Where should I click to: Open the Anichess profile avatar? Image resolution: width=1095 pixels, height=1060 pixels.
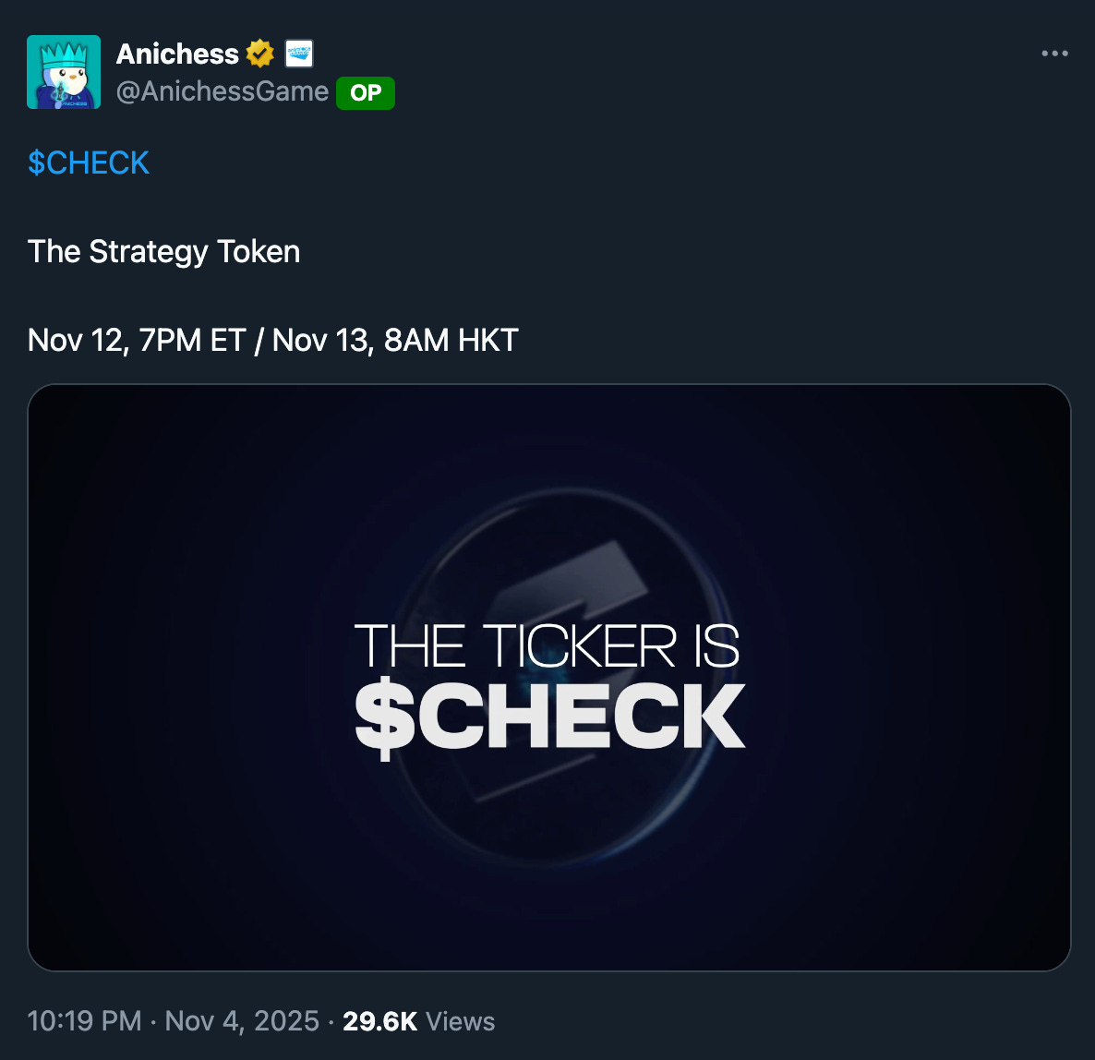64,72
